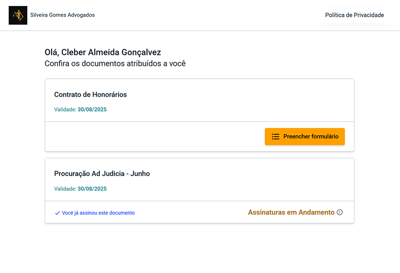Viewport: 400px width, 273px height.
Task: Click the info icon beside Assinaturas em Andamento
Action: (340, 212)
